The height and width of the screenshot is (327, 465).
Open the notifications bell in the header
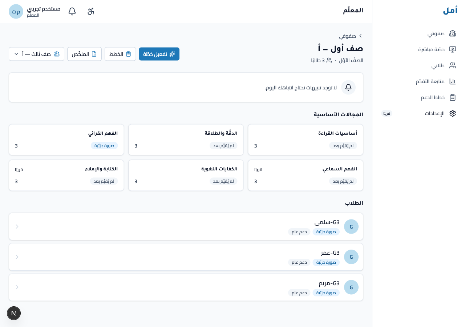(x=72, y=11)
